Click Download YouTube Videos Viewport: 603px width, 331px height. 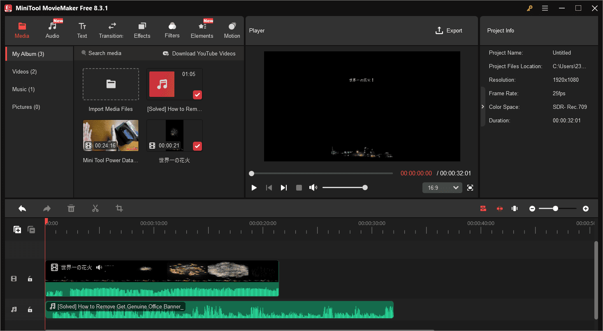[199, 53]
